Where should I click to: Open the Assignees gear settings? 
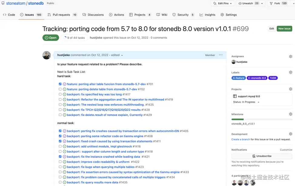tap(290, 56)
